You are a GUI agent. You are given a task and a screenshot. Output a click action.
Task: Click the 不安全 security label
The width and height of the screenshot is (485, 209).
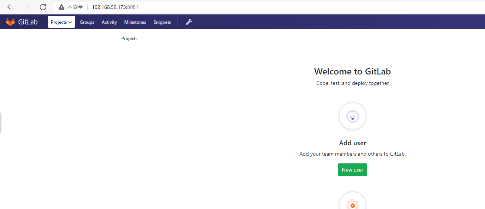tap(75, 7)
